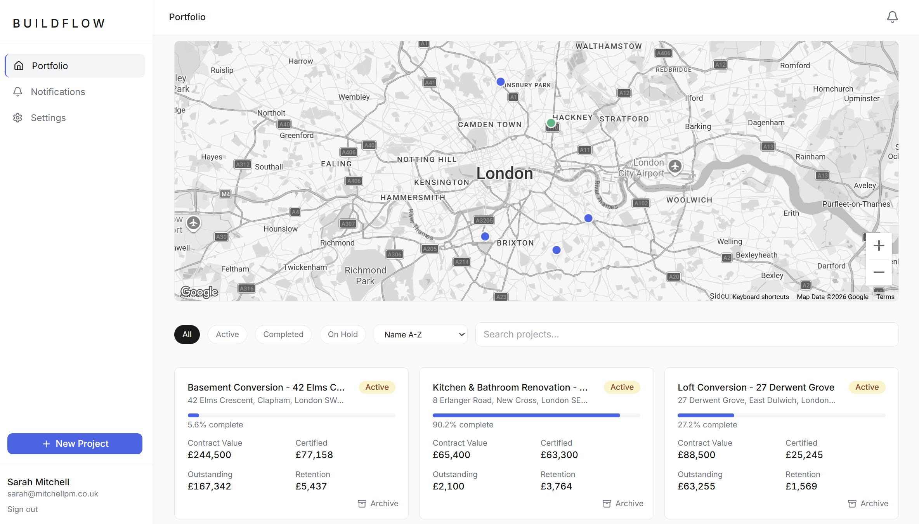This screenshot has height=524, width=919.
Task: Sign out of the account
Action: pos(23,509)
